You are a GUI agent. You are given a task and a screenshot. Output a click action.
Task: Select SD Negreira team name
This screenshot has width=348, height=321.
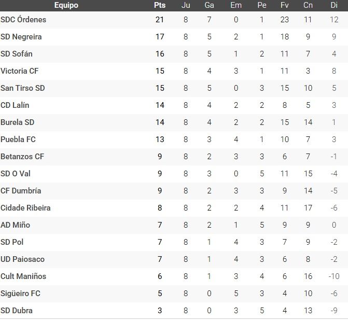tap(21, 37)
